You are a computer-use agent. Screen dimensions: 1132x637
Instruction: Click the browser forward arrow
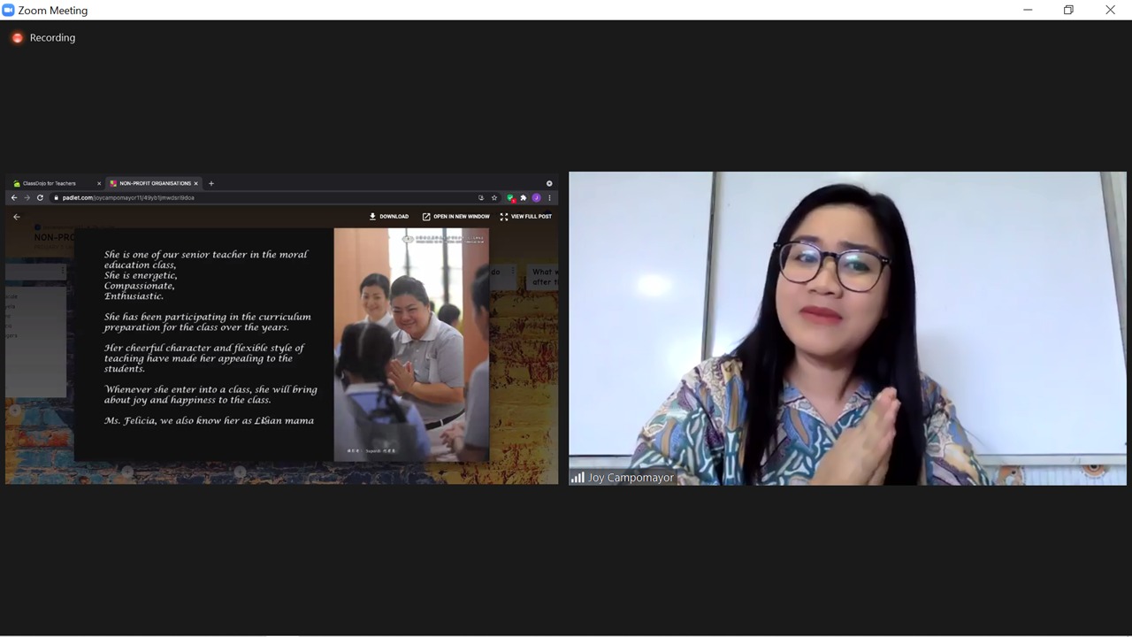pyautogui.click(x=27, y=197)
